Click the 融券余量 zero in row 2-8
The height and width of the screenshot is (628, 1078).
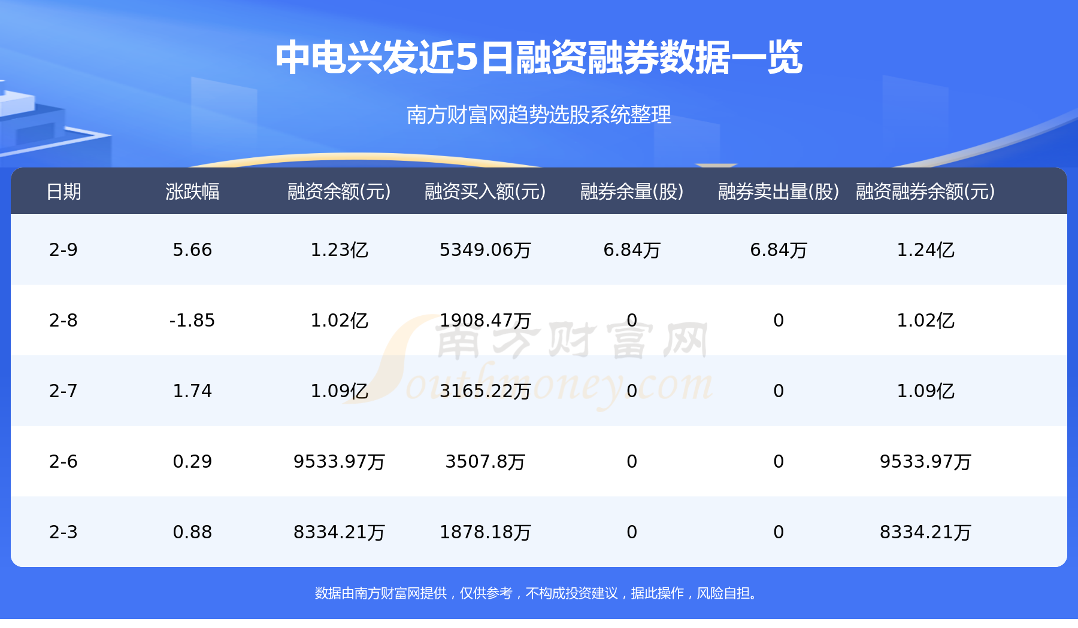pyautogui.click(x=632, y=320)
